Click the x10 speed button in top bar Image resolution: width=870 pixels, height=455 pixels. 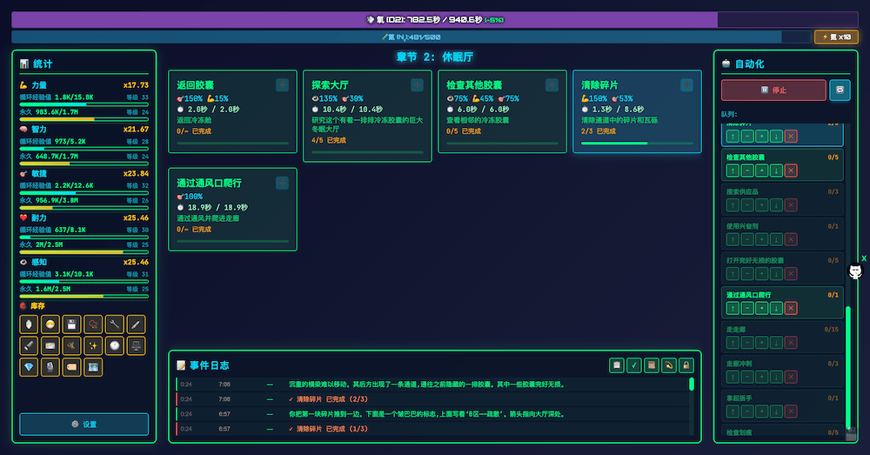(x=836, y=37)
